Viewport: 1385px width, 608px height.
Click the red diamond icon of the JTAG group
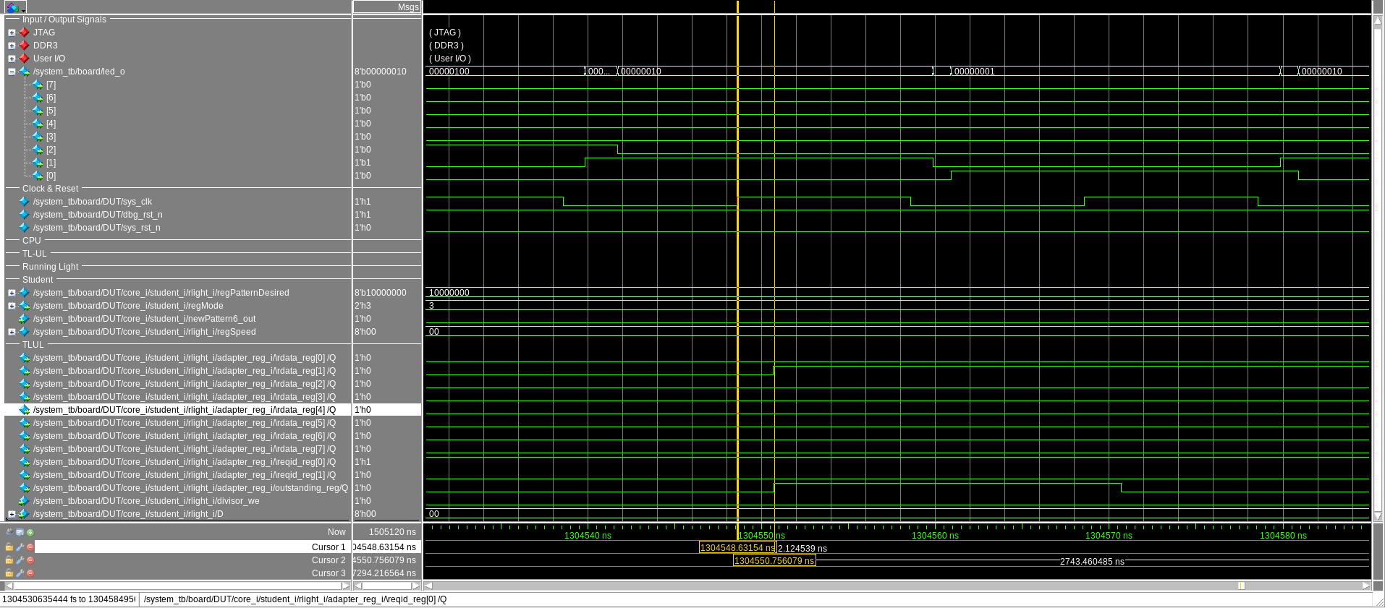coord(25,33)
